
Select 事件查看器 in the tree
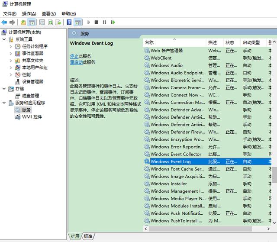pos(33,54)
